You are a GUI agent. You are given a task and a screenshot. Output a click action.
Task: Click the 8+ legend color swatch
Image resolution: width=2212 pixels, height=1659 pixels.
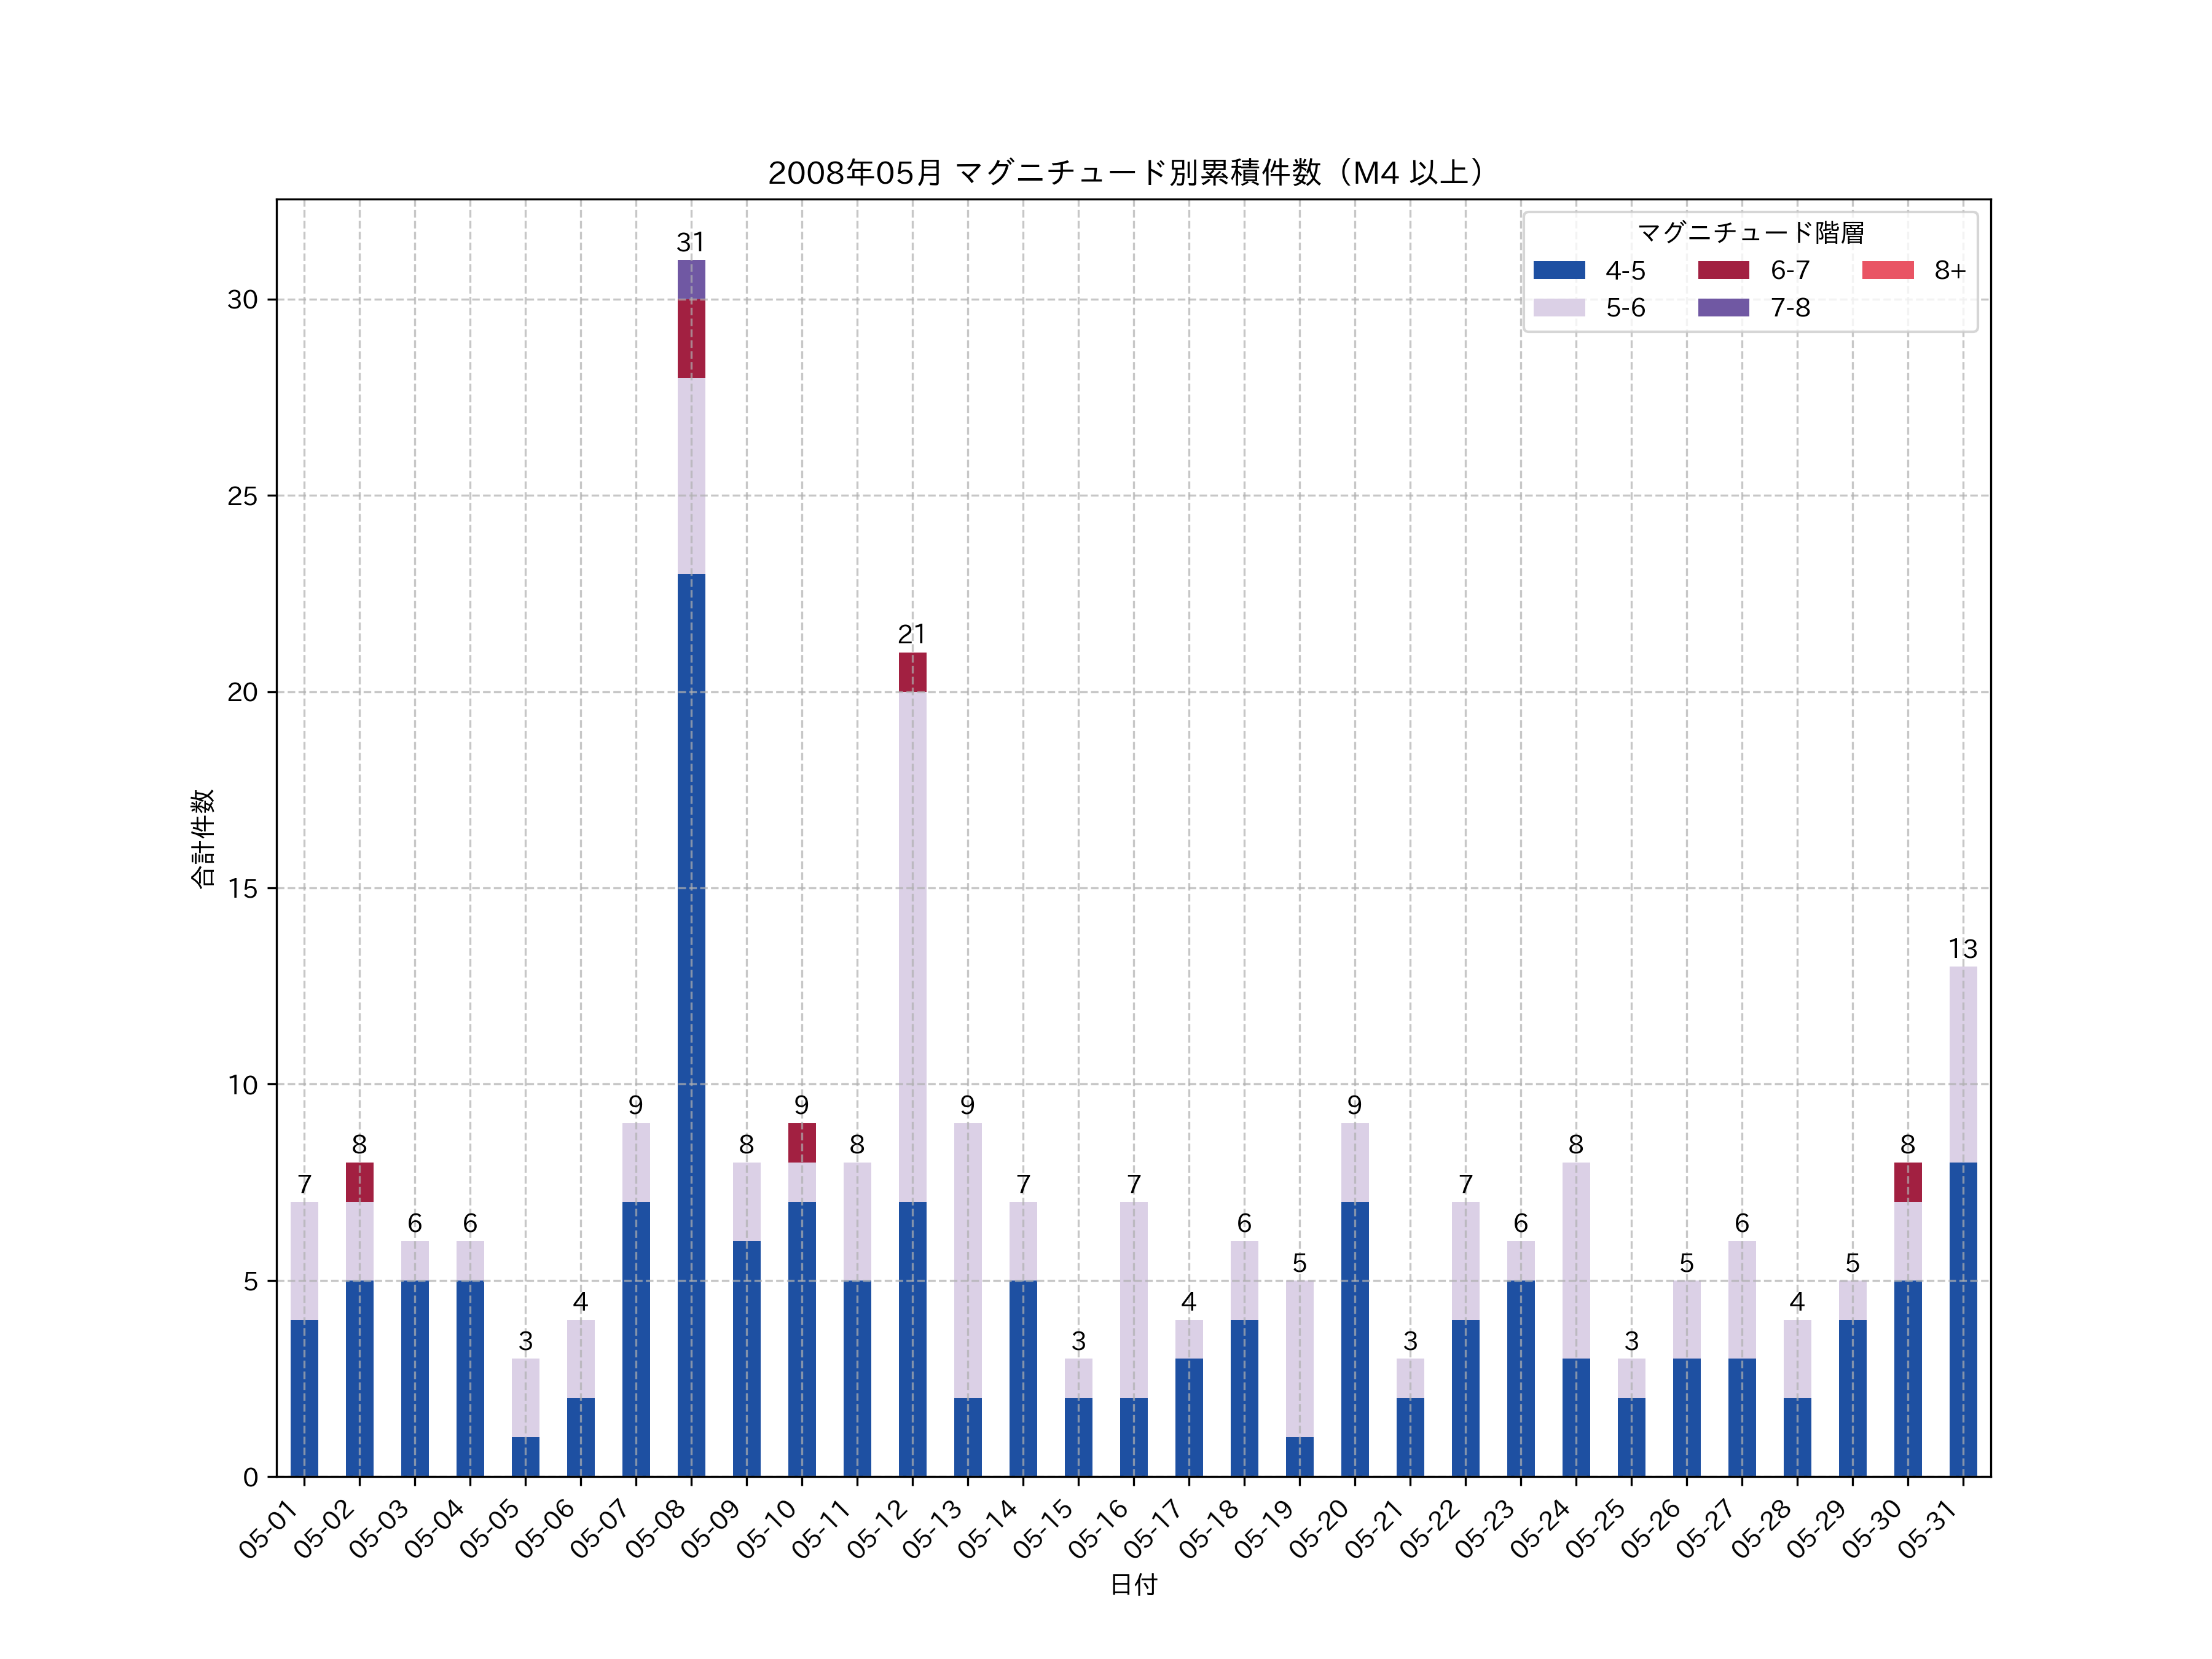1887,270
